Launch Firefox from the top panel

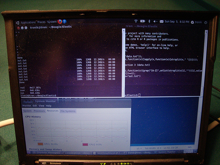point(59,22)
